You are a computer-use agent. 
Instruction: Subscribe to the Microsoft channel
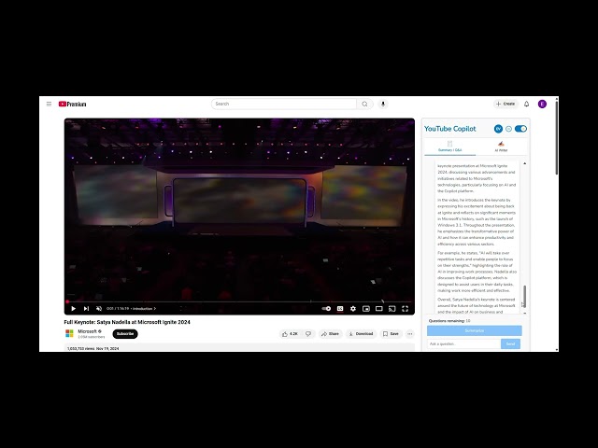click(125, 334)
